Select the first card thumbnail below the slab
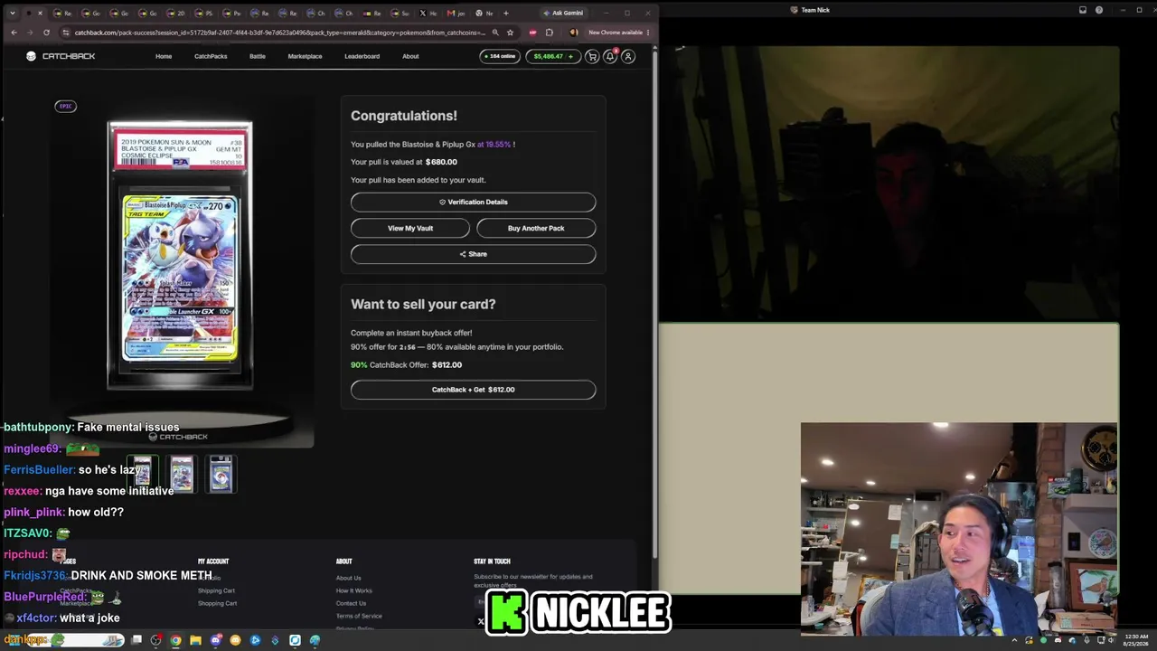Screen dimensions: 1157x651 (143, 474)
